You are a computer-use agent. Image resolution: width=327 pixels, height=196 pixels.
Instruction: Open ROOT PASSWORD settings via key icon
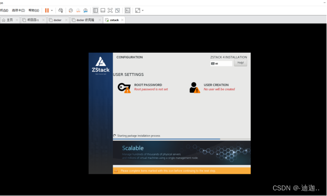tap(124, 88)
